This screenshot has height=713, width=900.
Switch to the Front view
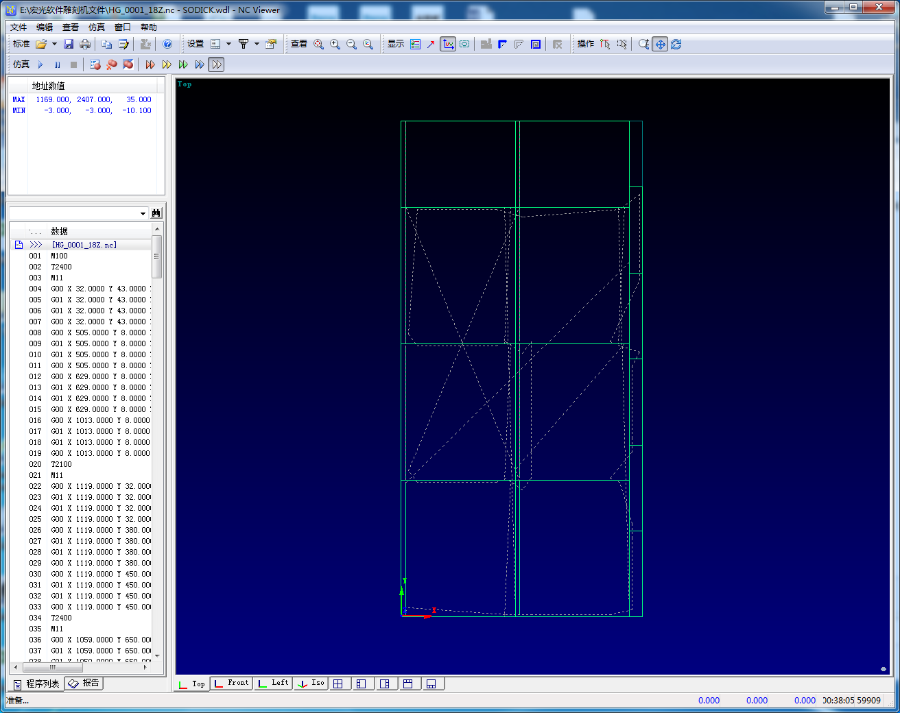pos(232,684)
